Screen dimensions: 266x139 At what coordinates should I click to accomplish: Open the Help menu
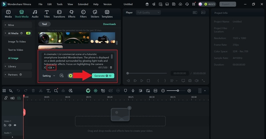click(96, 4)
